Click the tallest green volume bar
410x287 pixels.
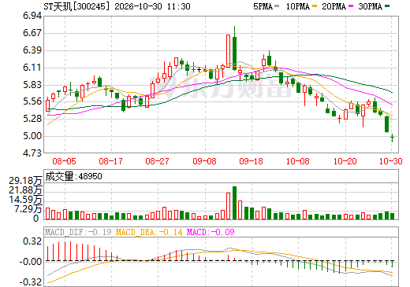coord(235,203)
